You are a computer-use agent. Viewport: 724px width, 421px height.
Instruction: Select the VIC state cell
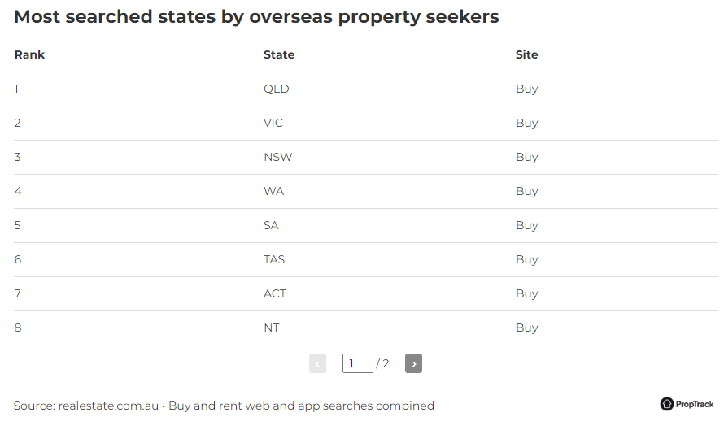coord(273,123)
